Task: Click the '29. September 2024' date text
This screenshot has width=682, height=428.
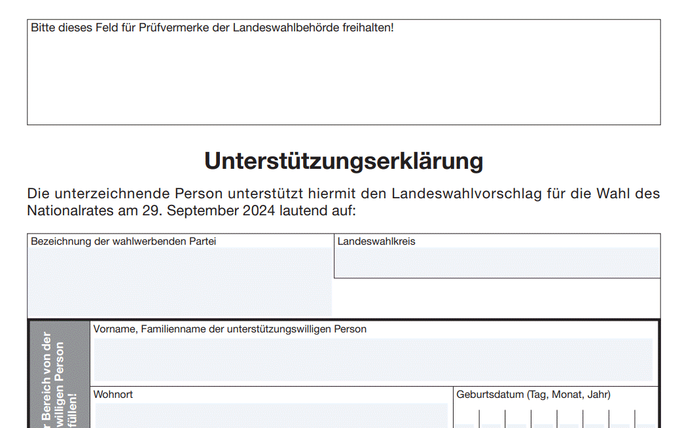Action: point(209,211)
